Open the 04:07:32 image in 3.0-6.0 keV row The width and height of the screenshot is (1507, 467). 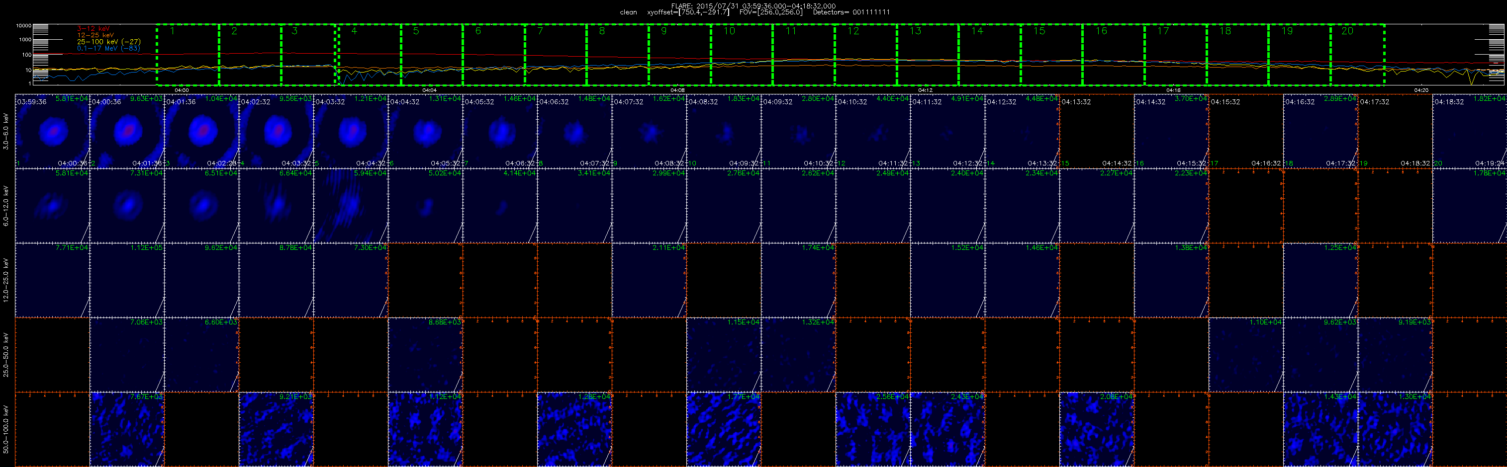[650, 131]
